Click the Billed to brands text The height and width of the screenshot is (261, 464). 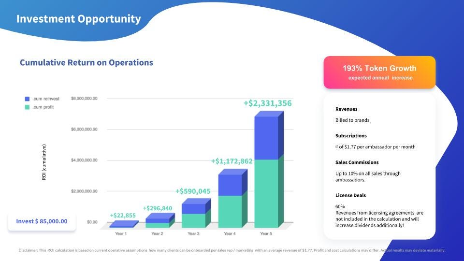(352, 120)
